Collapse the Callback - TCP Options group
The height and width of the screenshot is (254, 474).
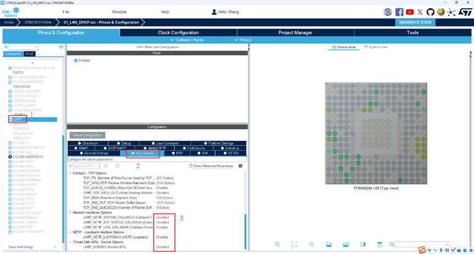tap(70, 173)
